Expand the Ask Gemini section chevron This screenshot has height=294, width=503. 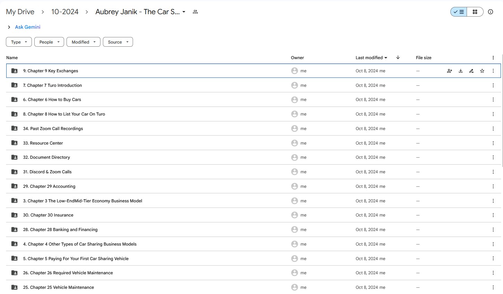point(9,27)
